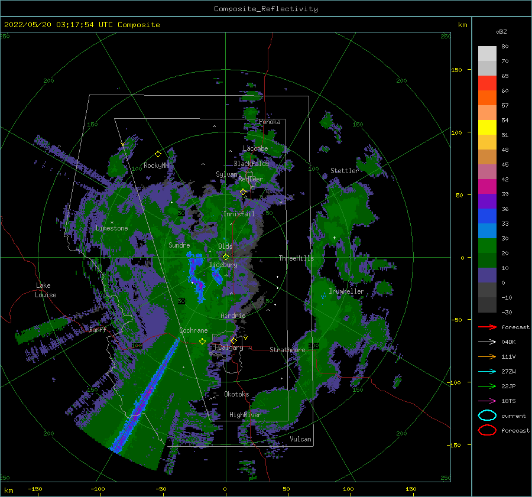Click the cyan current ellipse icon

(487, 415)
